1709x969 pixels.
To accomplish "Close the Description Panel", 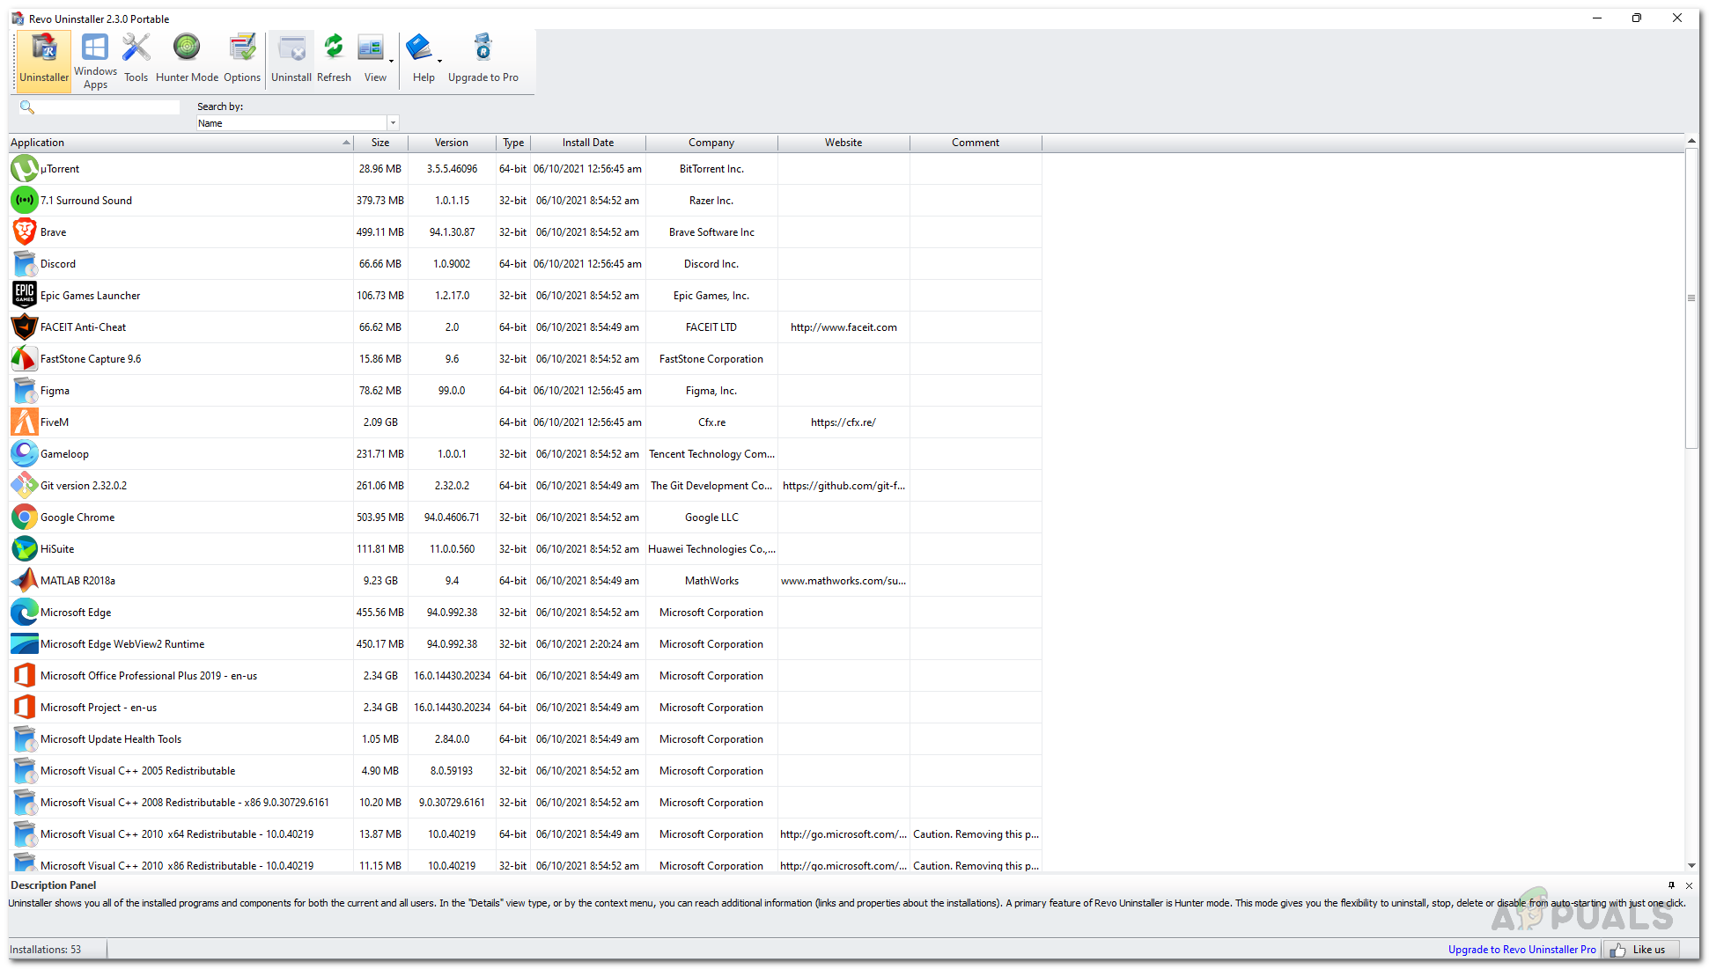I will (x=1689, y=885).
